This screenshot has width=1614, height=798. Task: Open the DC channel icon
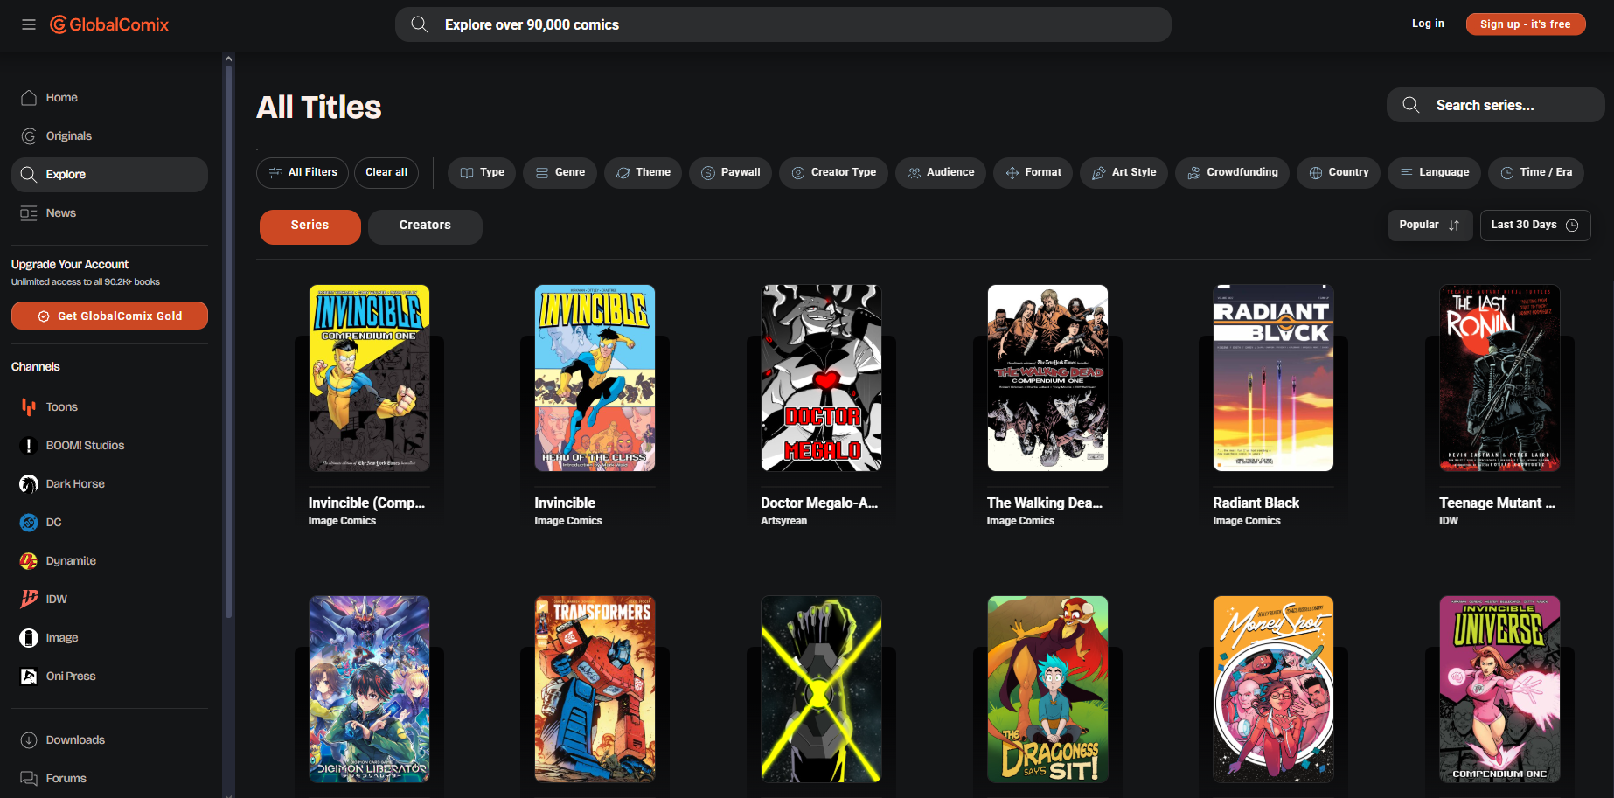tap(29, 523)
